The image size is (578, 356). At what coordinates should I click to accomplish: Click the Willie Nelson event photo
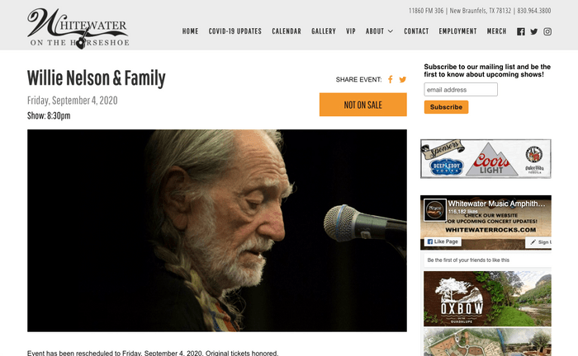(x=217, y=231)
